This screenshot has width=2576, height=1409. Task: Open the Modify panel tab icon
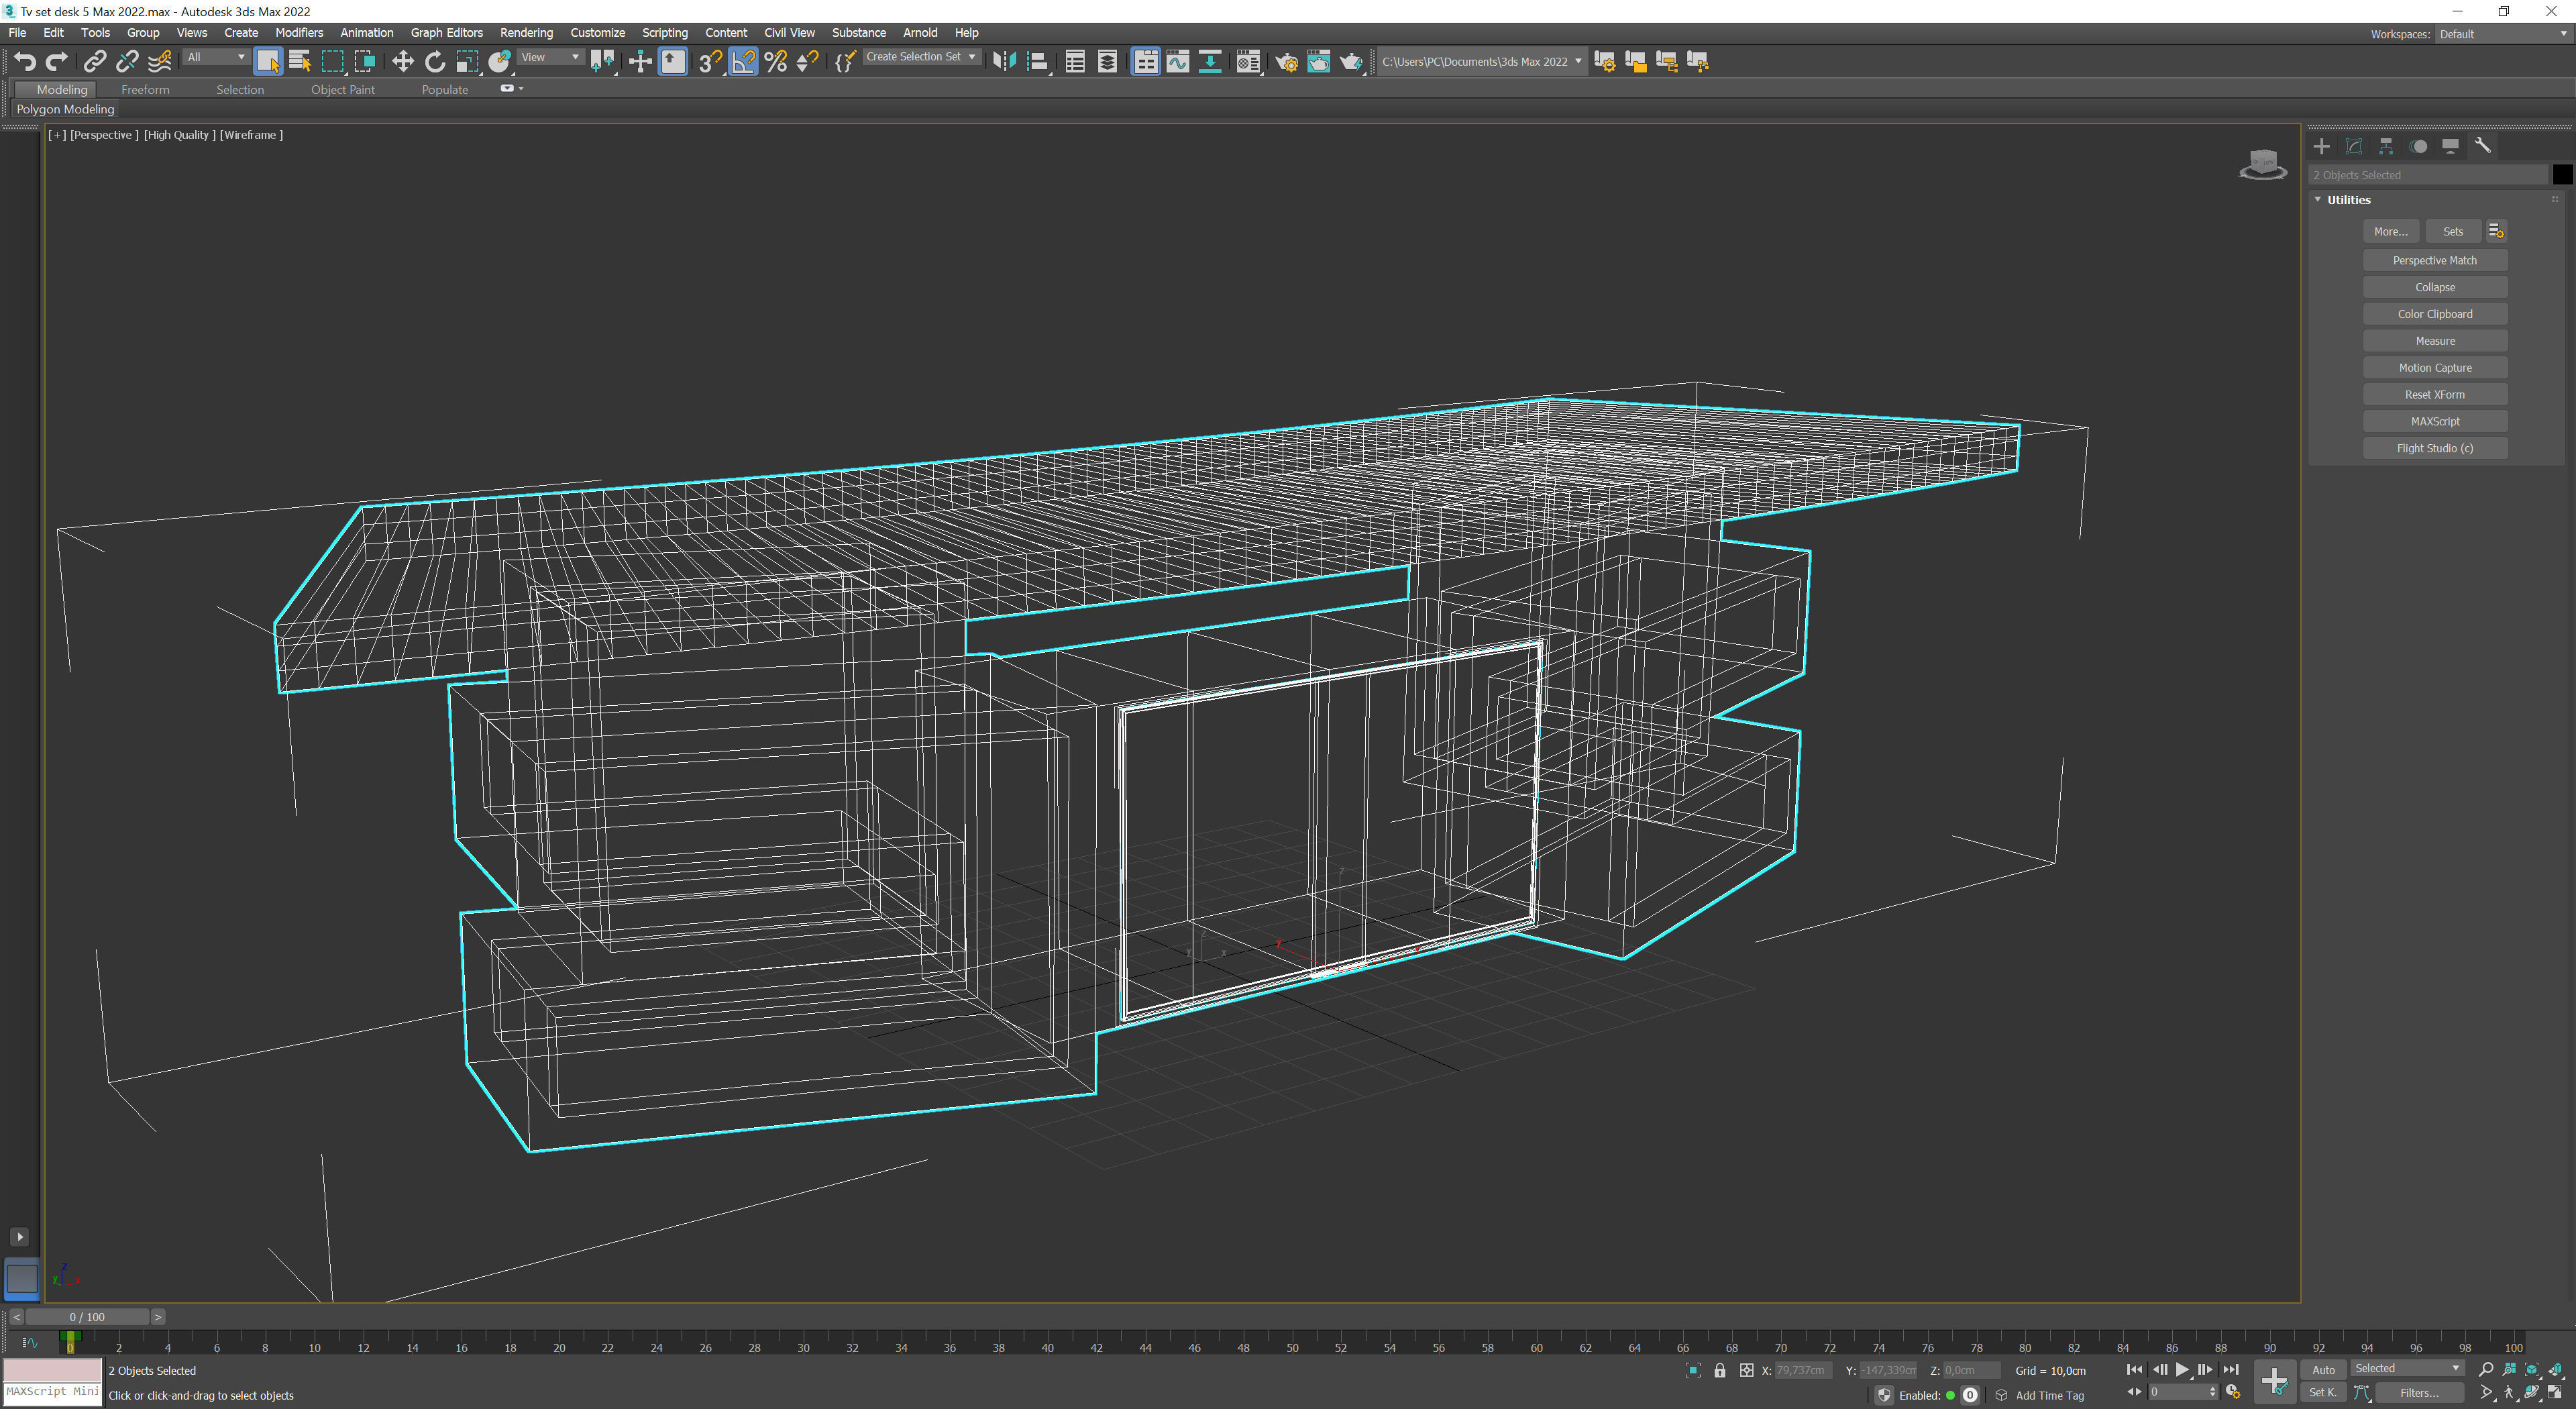(x=2354, y=146)
